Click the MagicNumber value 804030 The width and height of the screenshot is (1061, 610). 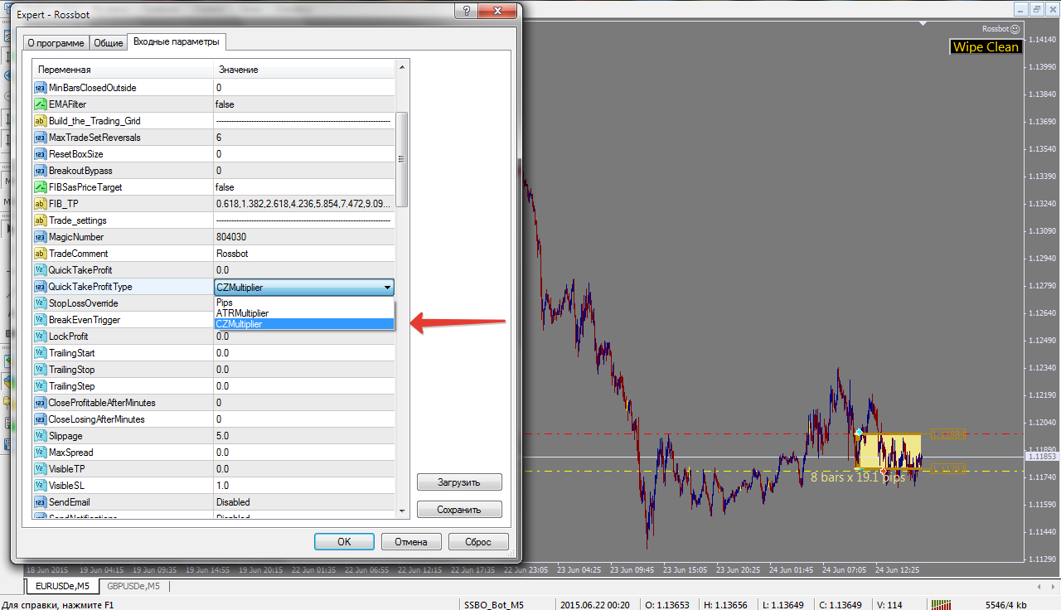click(304, 237)
